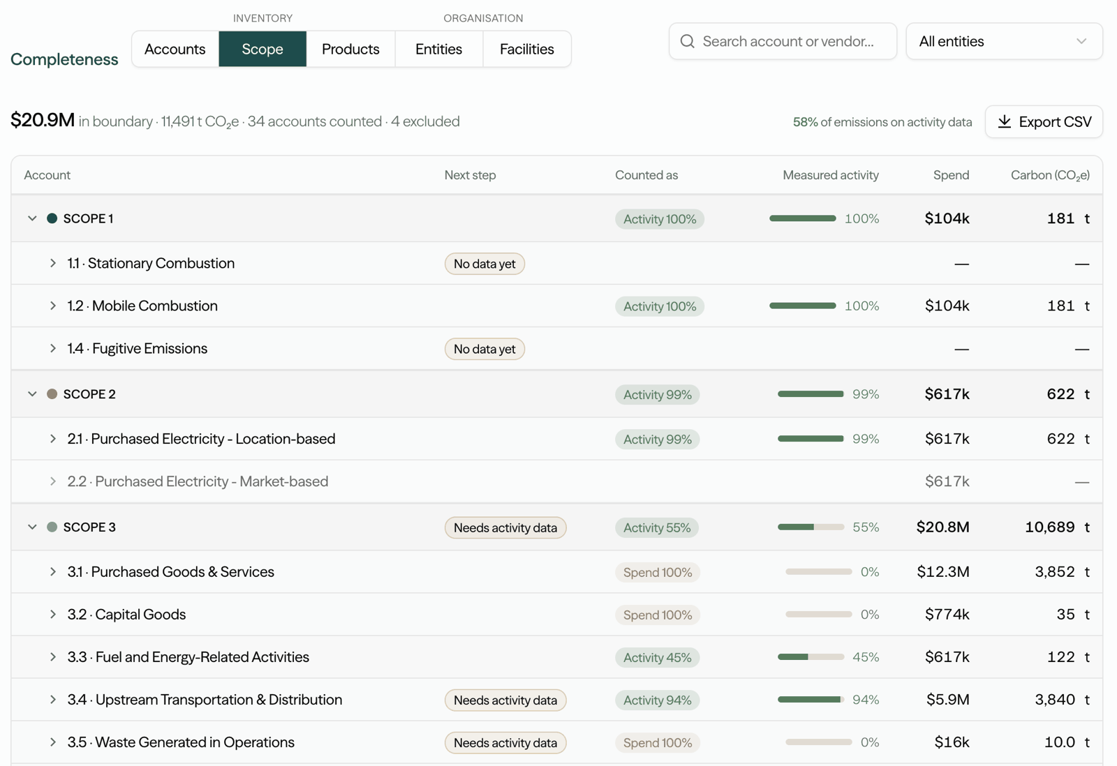Image resolution: width=1117 pixels, height=766 pixels.
Task: Click Activity 94% pill for Upstream Transportation
Action: [657, 700]
